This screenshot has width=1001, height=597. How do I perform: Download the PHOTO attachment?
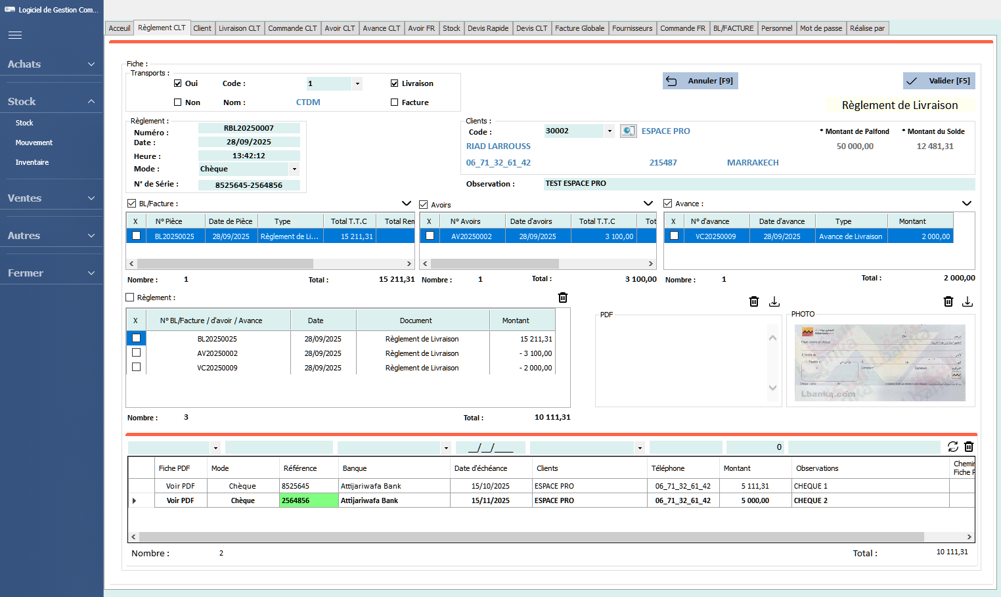pos(968,301)
